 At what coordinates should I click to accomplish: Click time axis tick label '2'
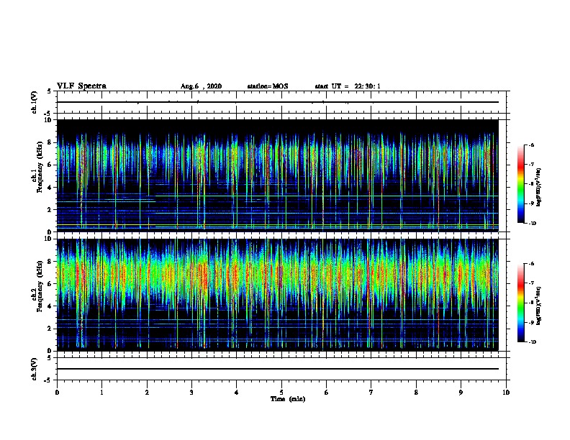(x=147, y=393)
